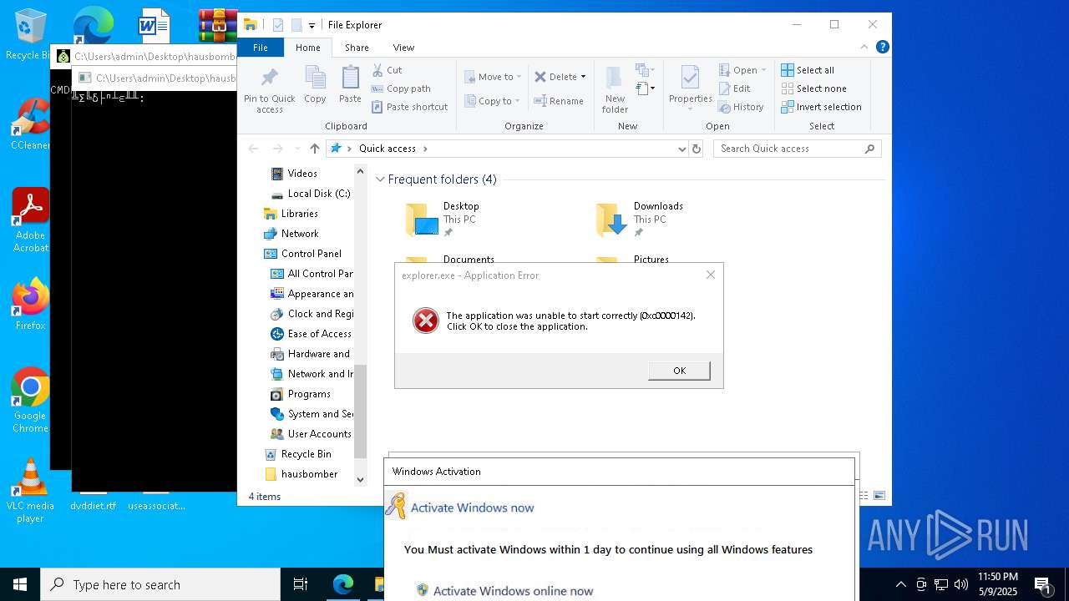
Task: Open Google Chrome desktop shortcut
Action: click(30, 401)
